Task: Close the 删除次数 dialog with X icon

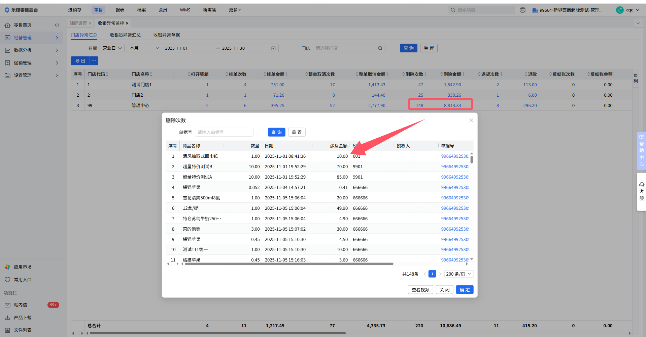Action: [x=471, y=120]
